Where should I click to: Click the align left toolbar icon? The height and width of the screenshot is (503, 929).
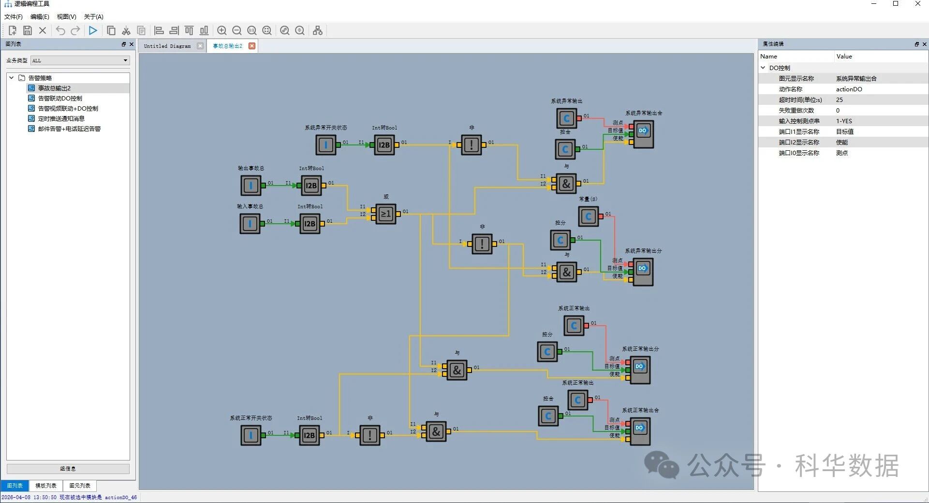pyautogui.click(x=159, y=30)
